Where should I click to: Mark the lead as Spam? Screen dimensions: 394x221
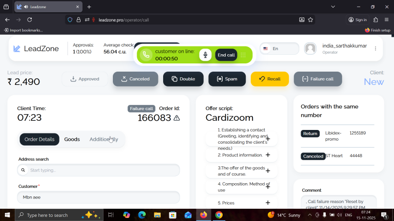click(x=227, y=79)
